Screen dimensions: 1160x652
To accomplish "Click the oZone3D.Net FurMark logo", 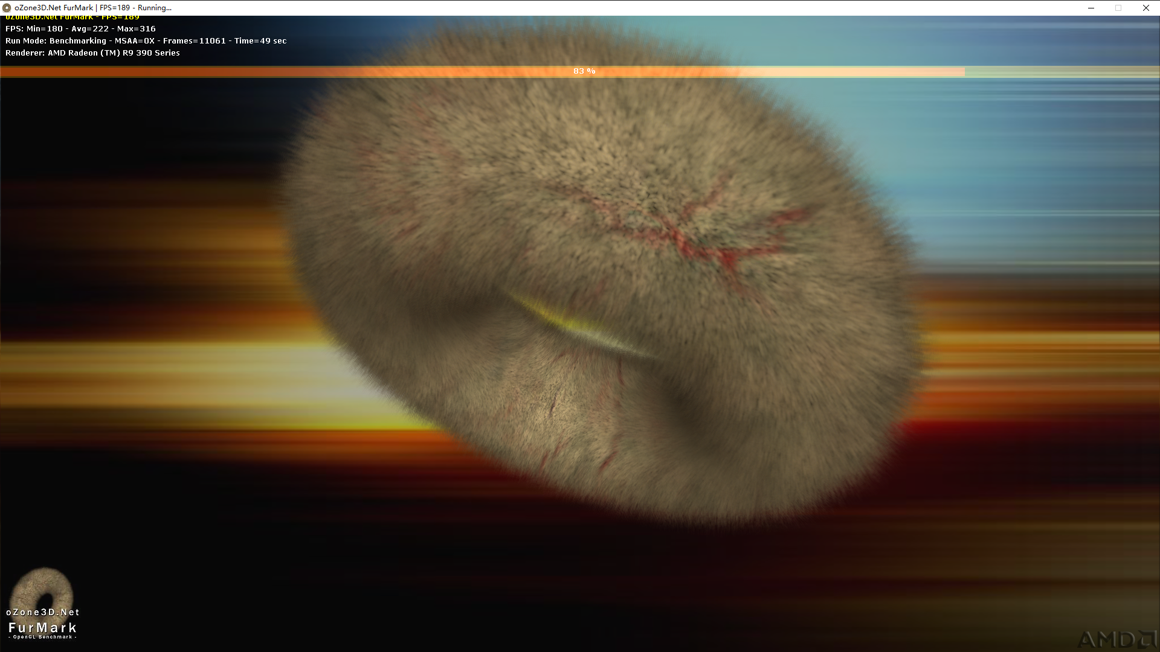I will [x=42, y=604].
